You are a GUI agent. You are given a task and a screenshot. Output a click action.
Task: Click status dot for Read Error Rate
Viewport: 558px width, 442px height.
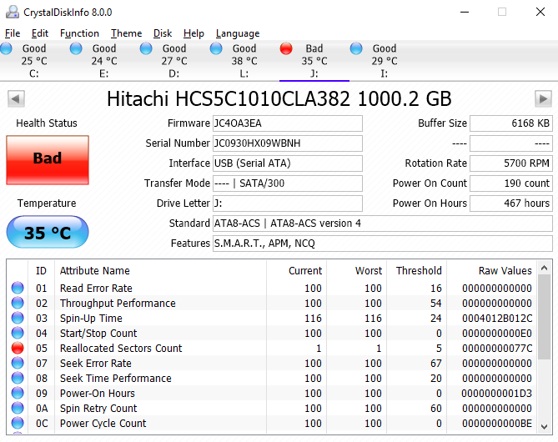click(18, 288)
